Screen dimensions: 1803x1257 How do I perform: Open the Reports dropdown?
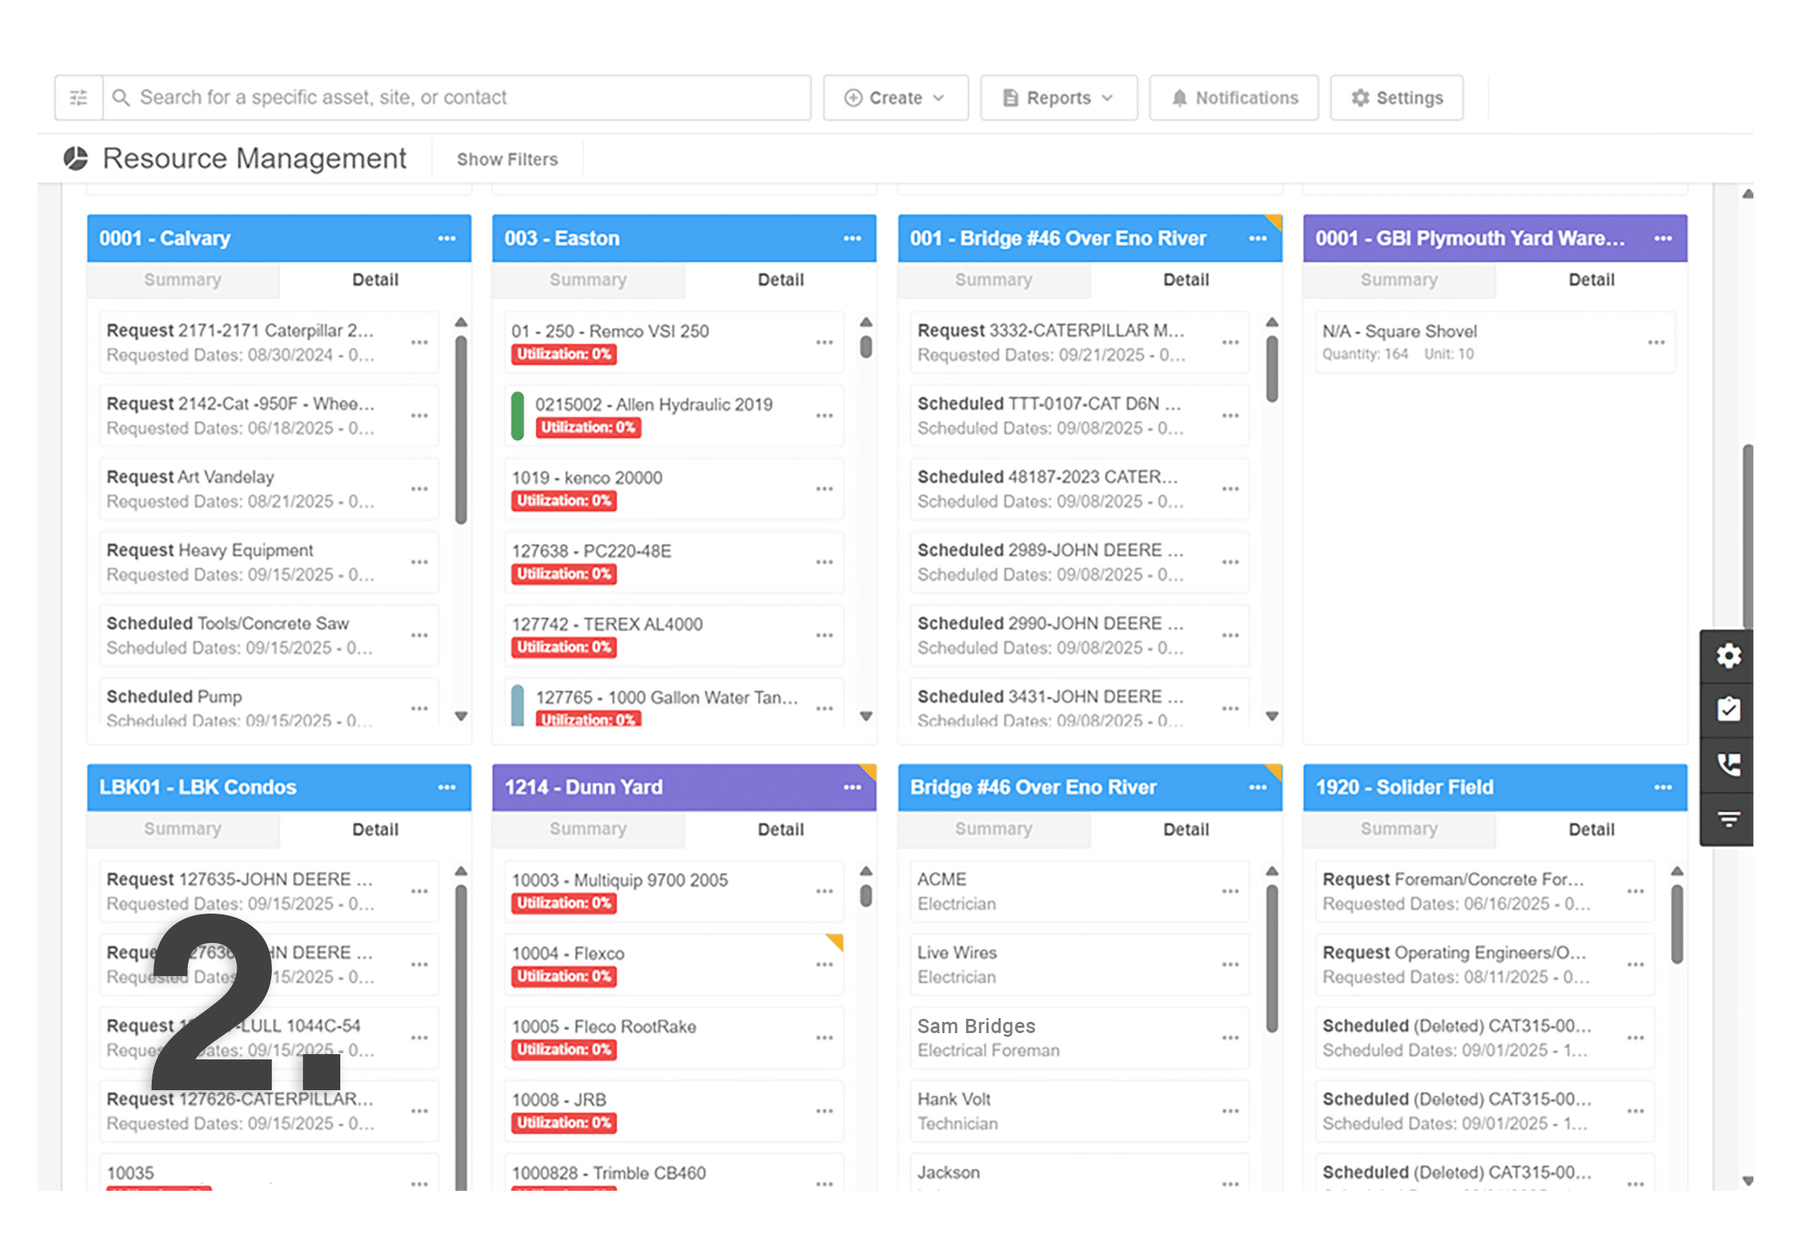click(1059, 98)
